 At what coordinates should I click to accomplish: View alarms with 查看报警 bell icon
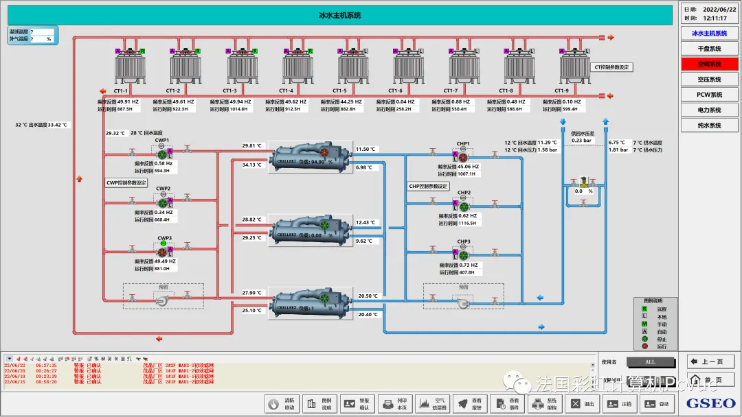pyautogui.click(x=470, y=404)
